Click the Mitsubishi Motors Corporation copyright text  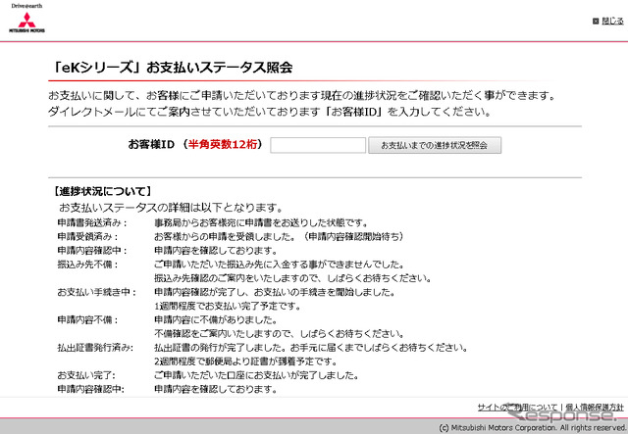532,427
